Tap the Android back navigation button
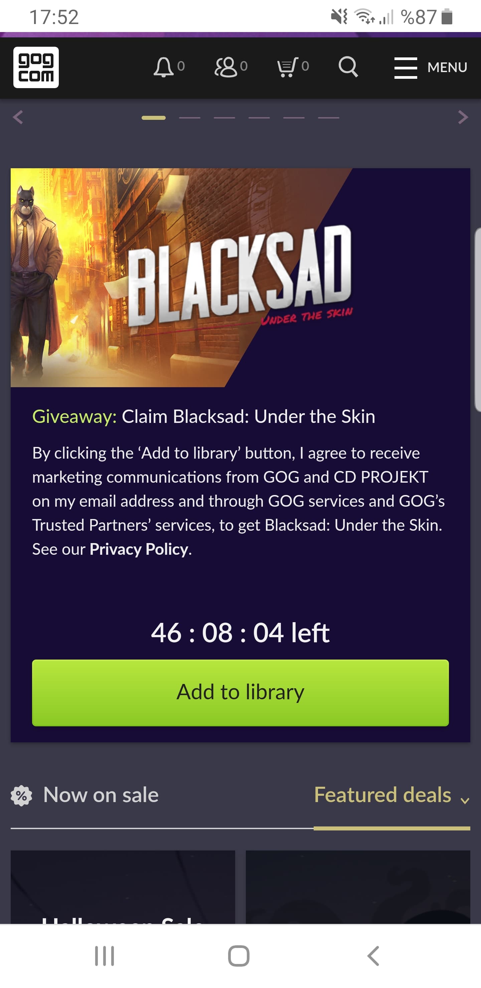The image size is (481, 988). pyautogui.click(x=373, y=956)
